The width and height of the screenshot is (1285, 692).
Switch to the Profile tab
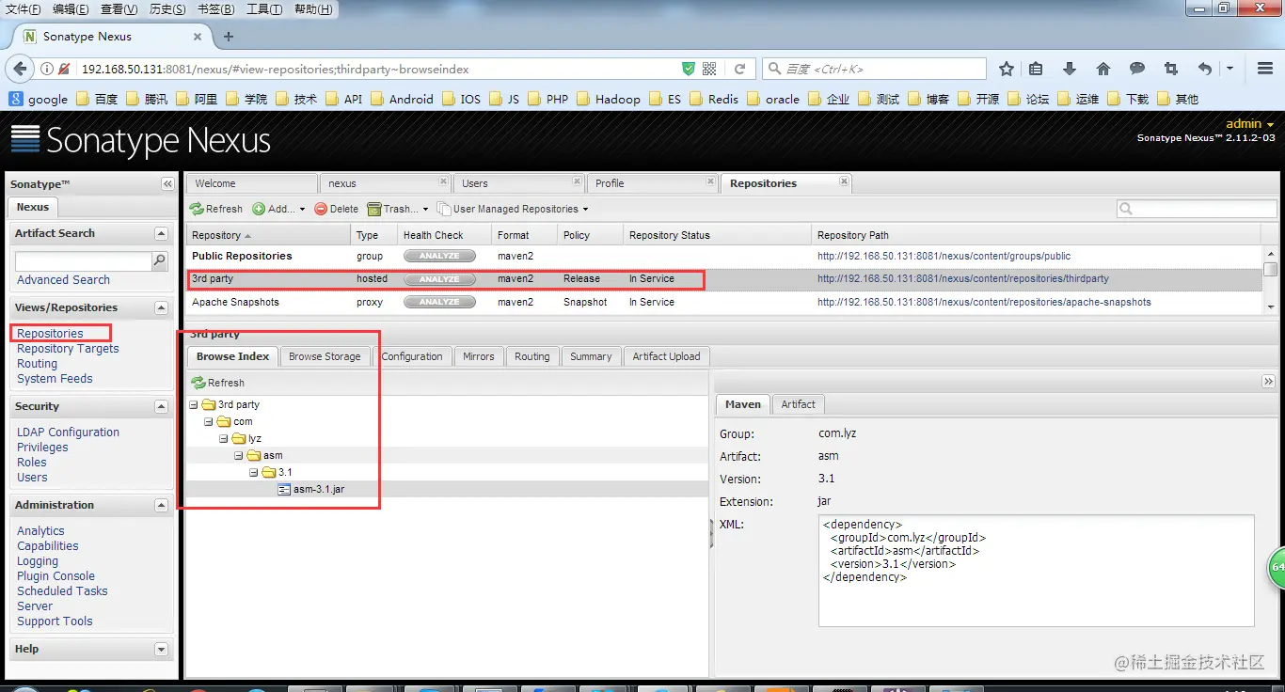(x=652, y=183)
